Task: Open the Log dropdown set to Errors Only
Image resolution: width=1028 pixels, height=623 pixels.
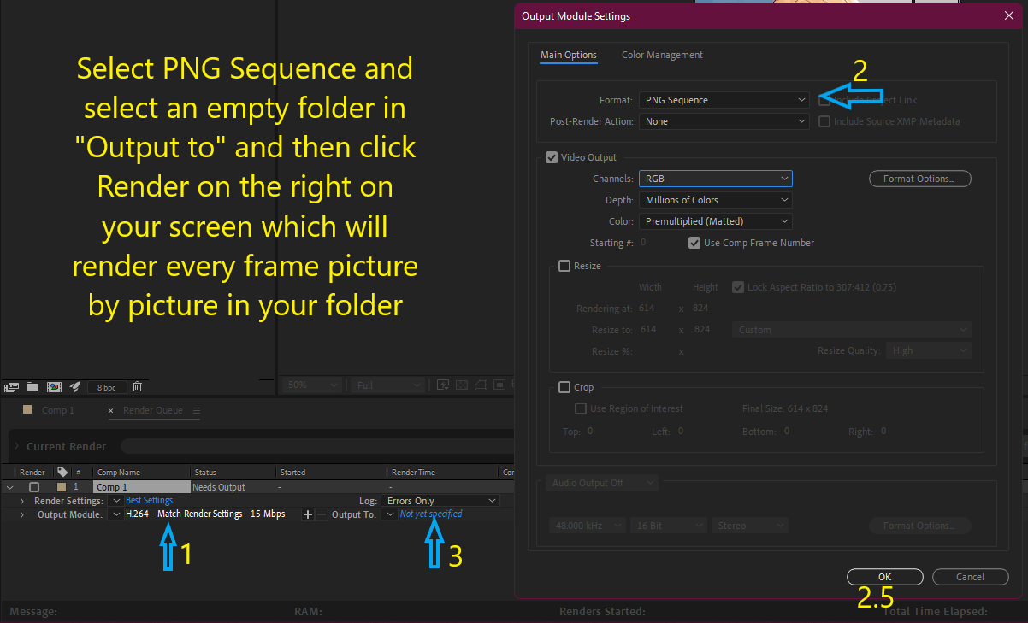Action: tap(440, 501)
